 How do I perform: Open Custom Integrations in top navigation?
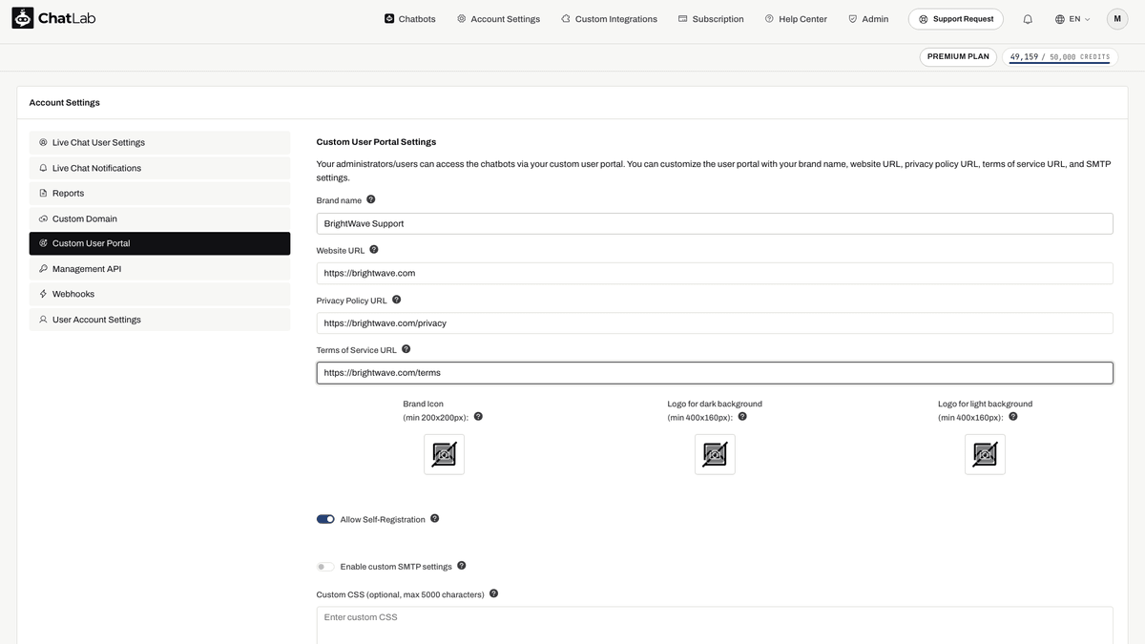pyautogui.click(x=609, y=19)
